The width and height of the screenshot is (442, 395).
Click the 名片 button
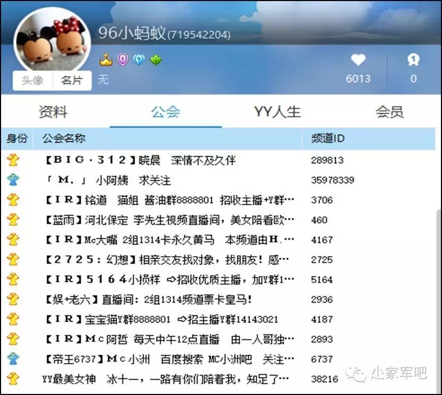(72, 81)
